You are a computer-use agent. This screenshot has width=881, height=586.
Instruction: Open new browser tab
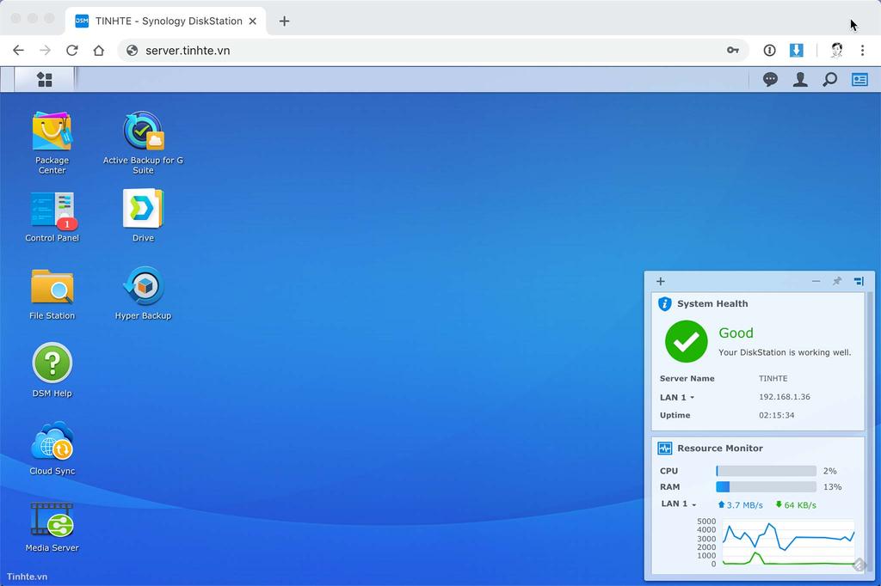(x=284, y=21)
